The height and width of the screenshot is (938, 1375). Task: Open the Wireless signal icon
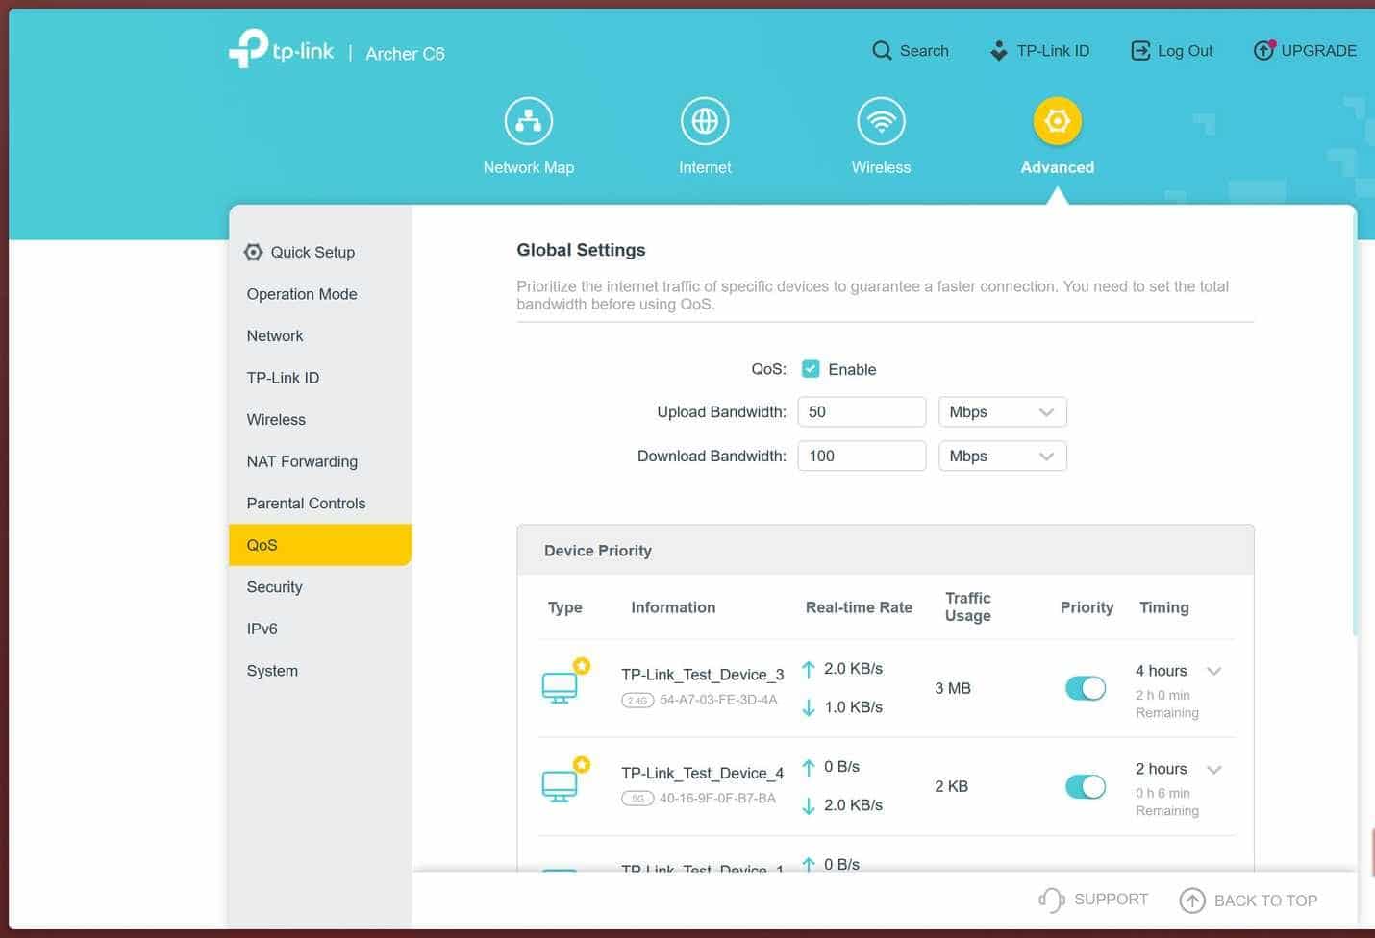tap(881, 121)
